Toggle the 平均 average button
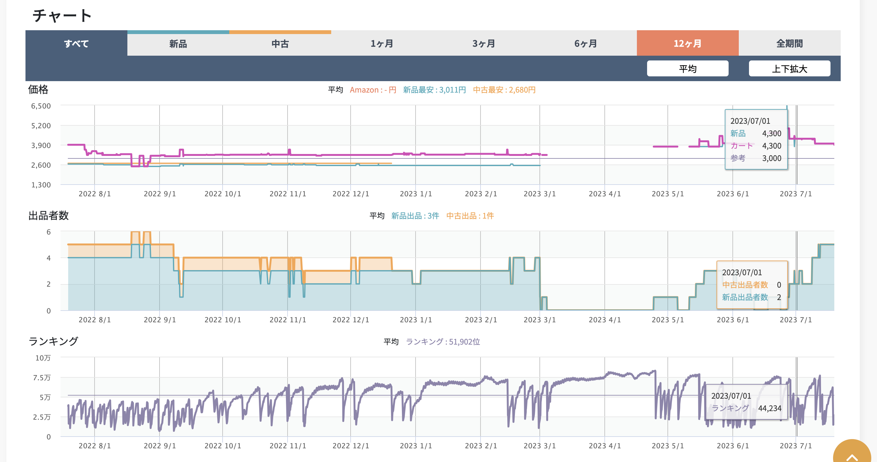Image resolution: width=877 pixels, height=462 pixels. [x=688, y=69]
